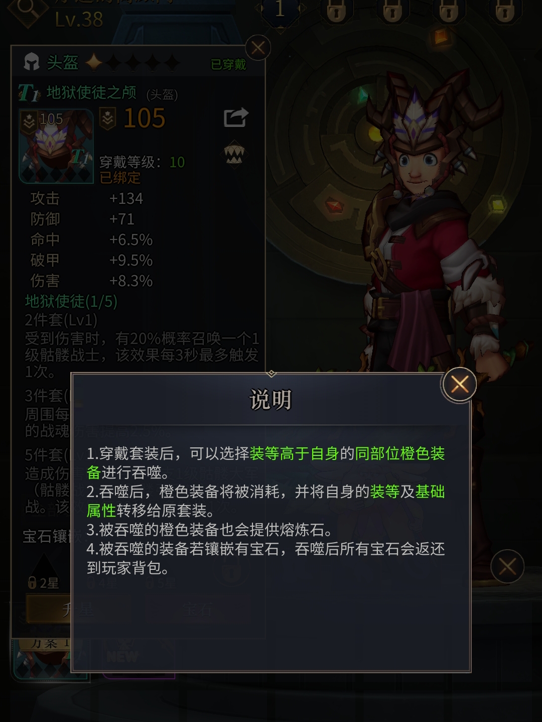Screen dimensions: 542x722
Task: Select the teal gem on rune circle
Action: click(x=363, y=95)
